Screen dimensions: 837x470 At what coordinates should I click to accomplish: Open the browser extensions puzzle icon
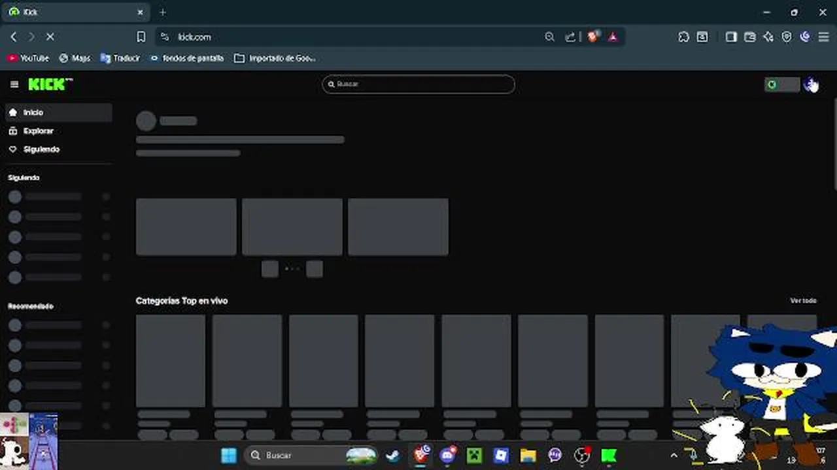coord(683,37)
